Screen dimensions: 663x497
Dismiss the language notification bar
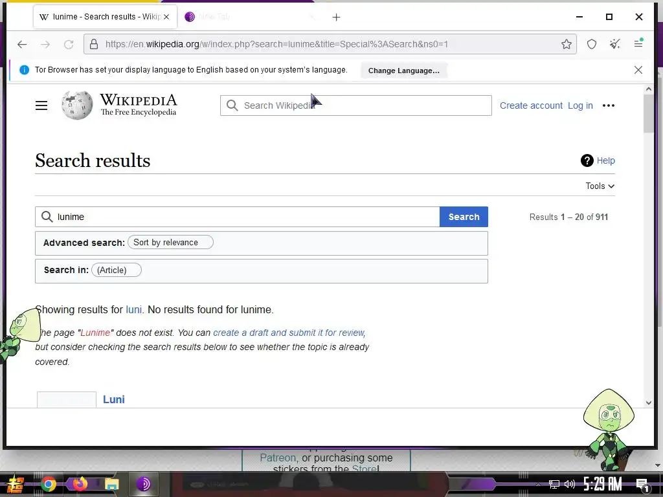point(638,70)
